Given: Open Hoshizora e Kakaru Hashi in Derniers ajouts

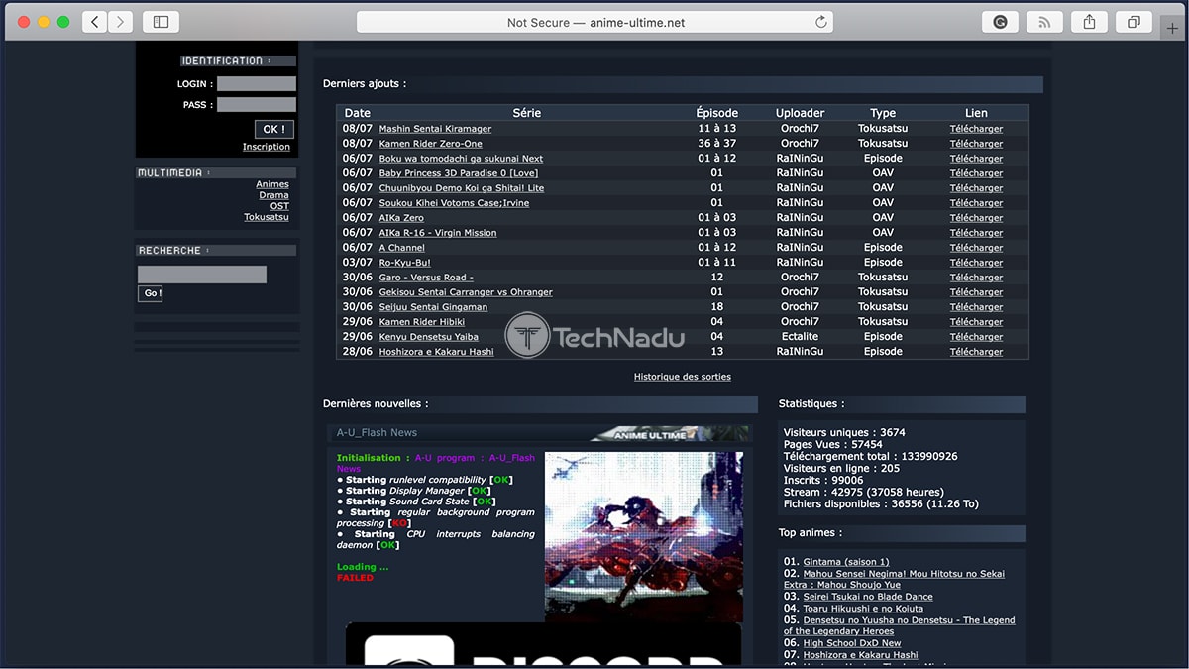Looking at the screenshot, I should click(436, 352).
